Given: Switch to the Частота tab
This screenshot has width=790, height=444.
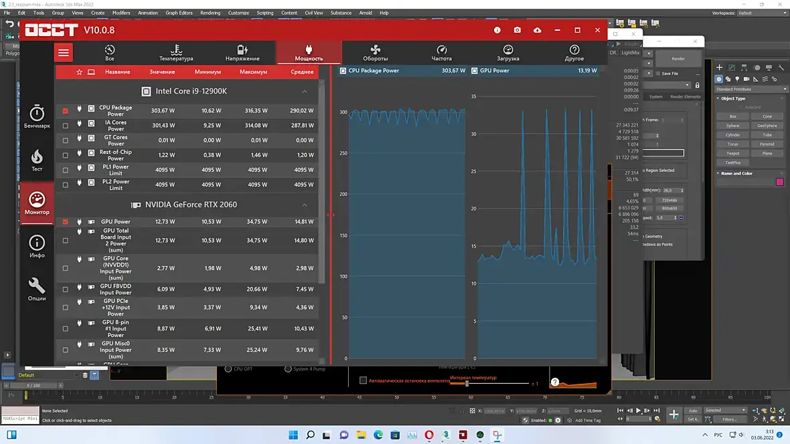Looking at the screenshot, I should [x=441, y=52].
